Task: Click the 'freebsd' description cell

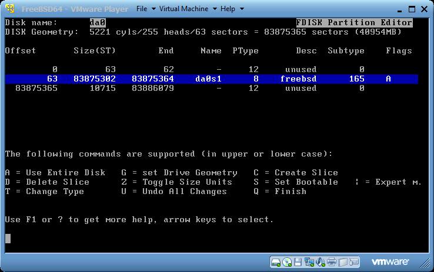Action: pyautogui.click(x=298, y=79)
